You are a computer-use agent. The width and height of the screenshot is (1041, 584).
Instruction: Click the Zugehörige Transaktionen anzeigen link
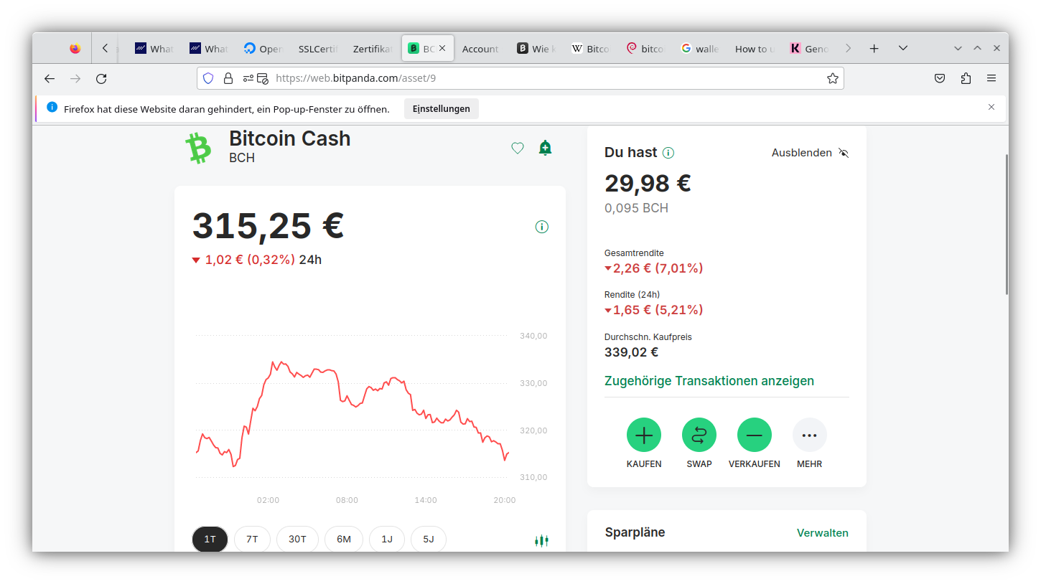click(x=709, y=381)
